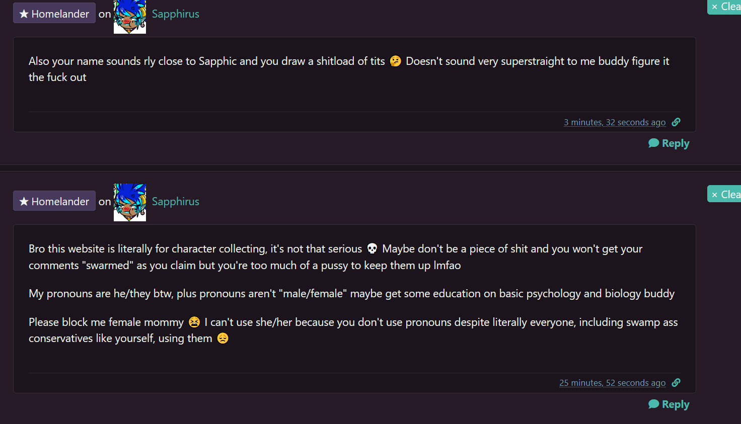Click the tired face emoji after "female mommy"
The height and width of the screenshot is (424, 741).
point(194,322)
